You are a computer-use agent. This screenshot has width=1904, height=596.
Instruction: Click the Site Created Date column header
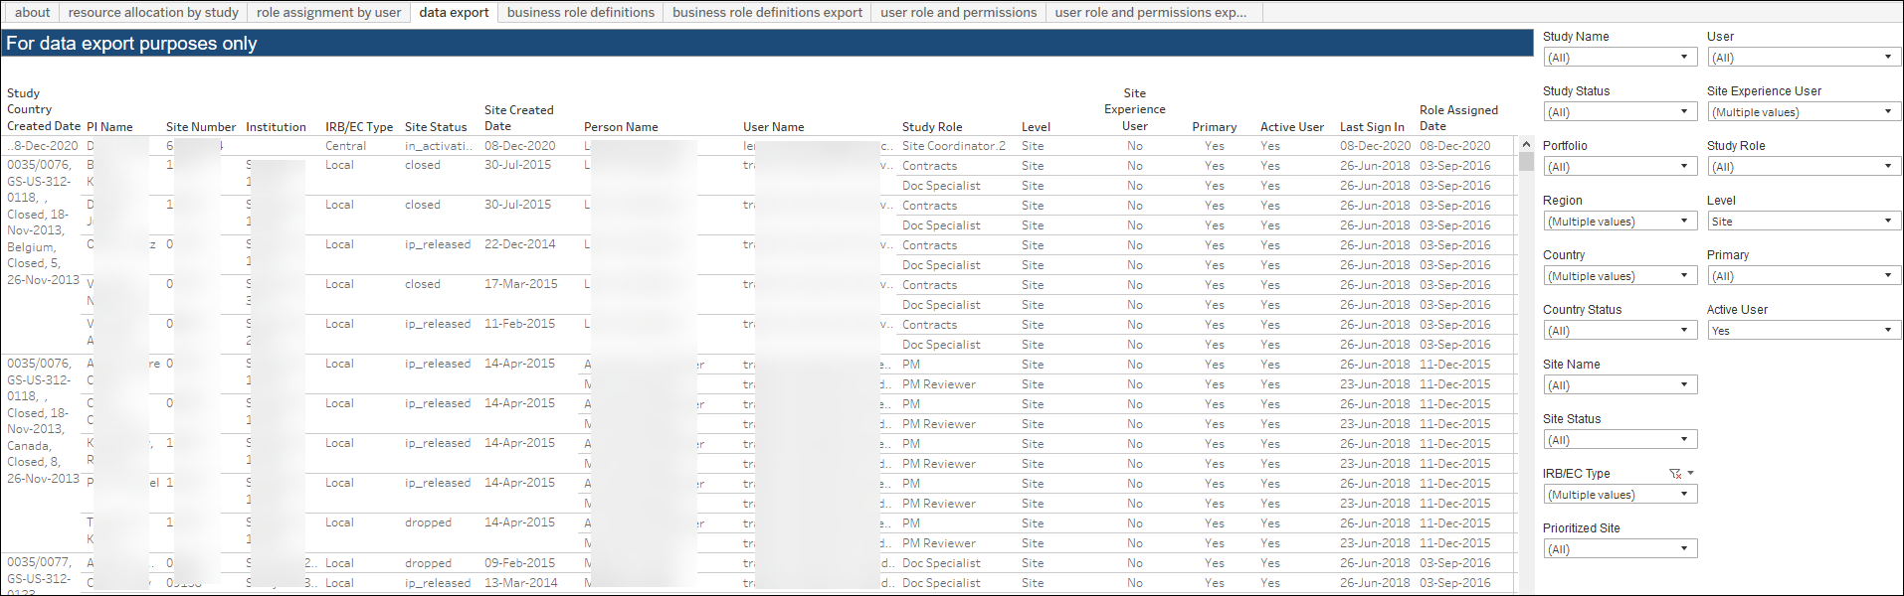click(518, 118)
